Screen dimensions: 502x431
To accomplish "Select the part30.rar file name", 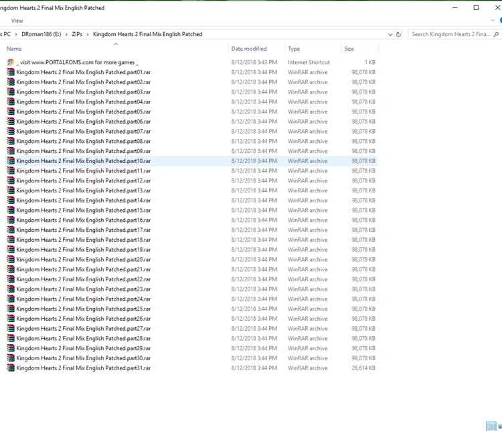I will (x=84, y=358).
